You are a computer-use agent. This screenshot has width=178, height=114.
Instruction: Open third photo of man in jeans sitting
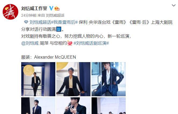[x=109, y=79]
